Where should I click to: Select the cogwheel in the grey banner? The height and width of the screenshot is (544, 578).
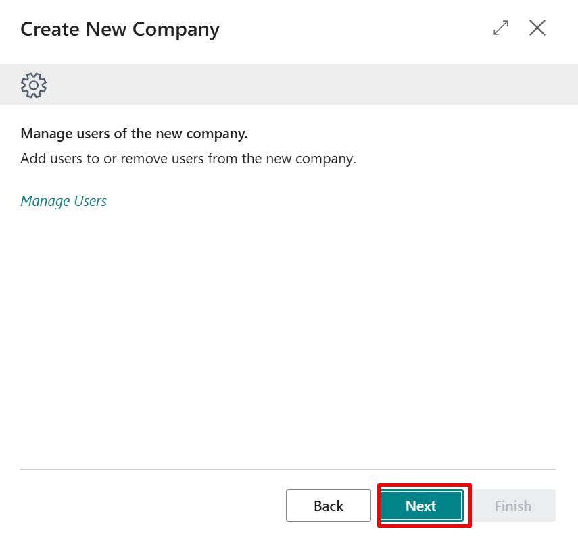pos(34,85)
